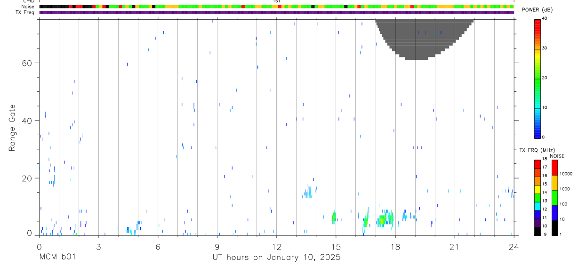Click the red 10000 swatch in NOISE colorbar
The width and height of the screenshot is (578, 267).
click(x=554, y=168)
